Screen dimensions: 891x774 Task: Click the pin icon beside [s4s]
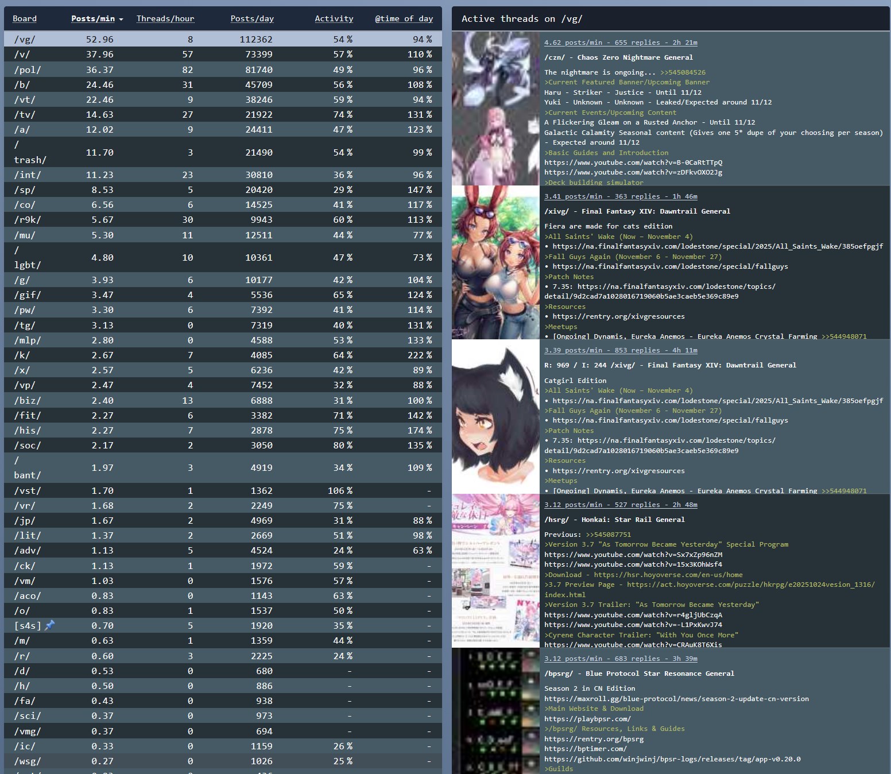click(50, 625)
